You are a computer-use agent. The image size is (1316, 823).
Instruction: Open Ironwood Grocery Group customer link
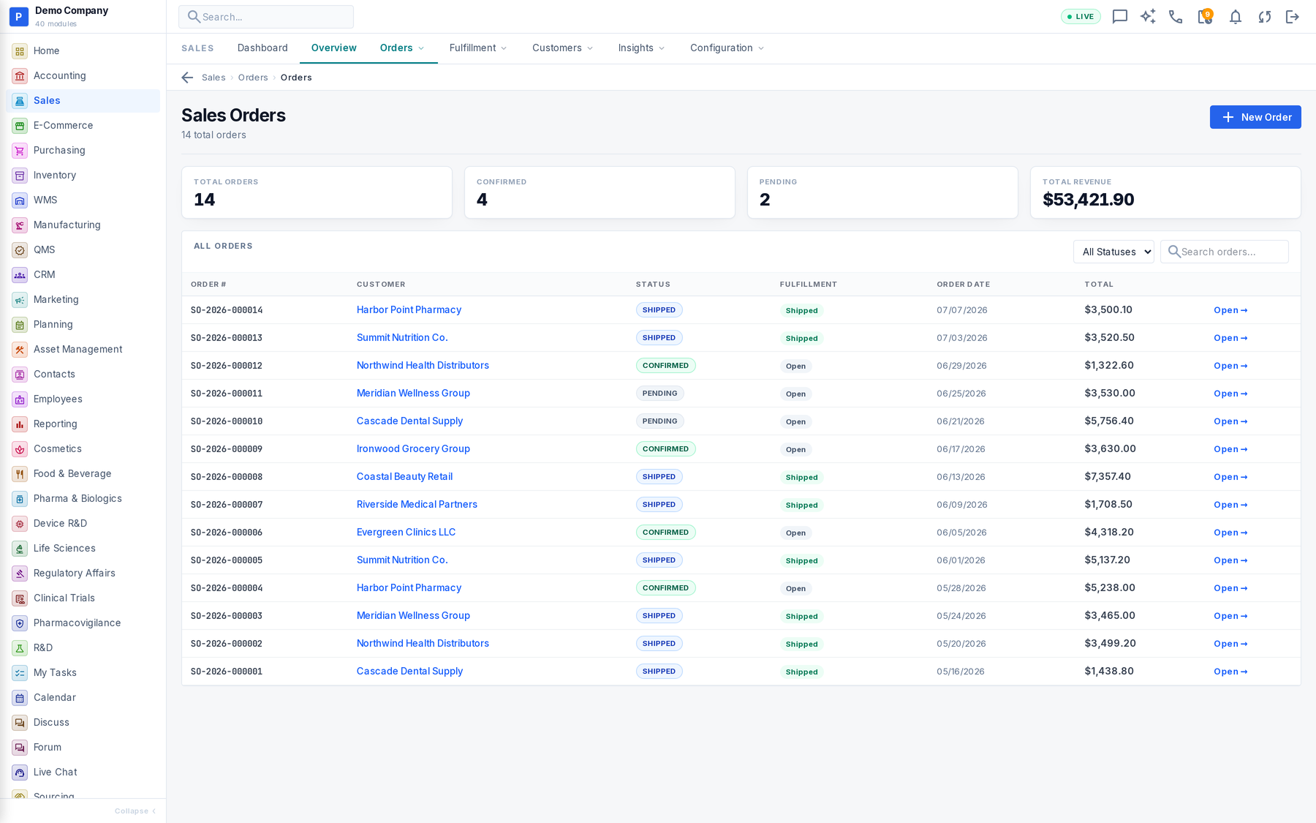pyautogui.click(x=413, y=449)
